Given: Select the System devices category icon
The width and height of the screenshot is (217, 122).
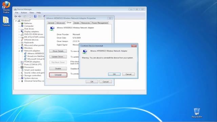Looking at the screenshot, I should pos(22,78).
